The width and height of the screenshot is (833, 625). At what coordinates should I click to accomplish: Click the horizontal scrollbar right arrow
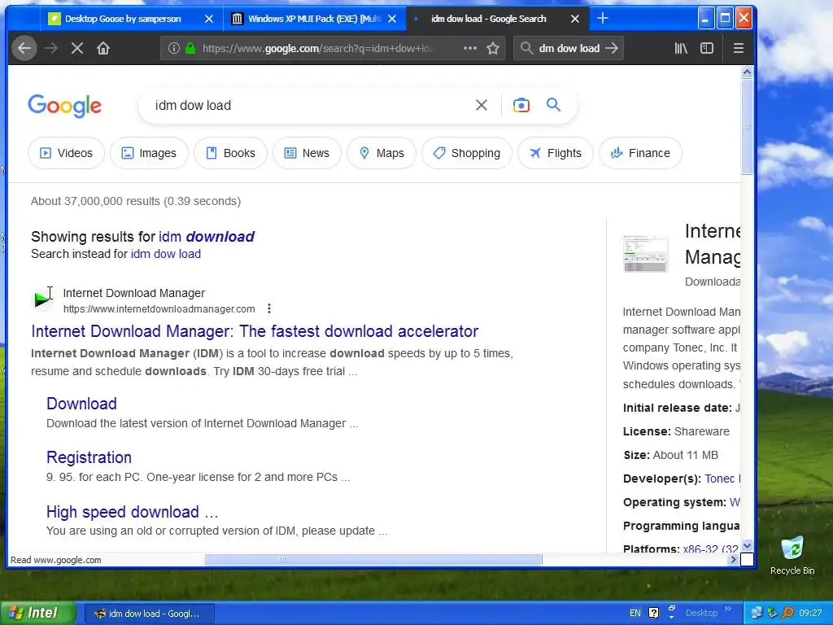[x=734, y=559]
